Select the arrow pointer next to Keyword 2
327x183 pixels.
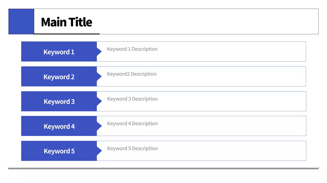point(99,77)
